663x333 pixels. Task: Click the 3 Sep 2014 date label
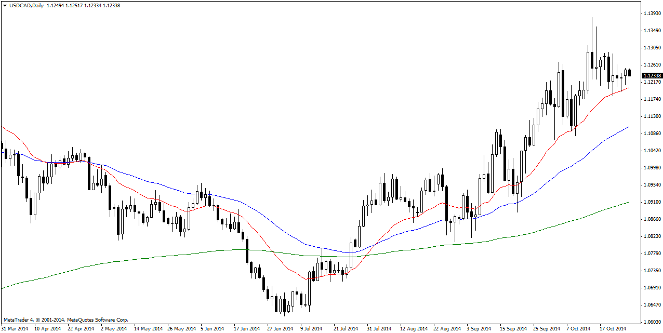[479, 329]
